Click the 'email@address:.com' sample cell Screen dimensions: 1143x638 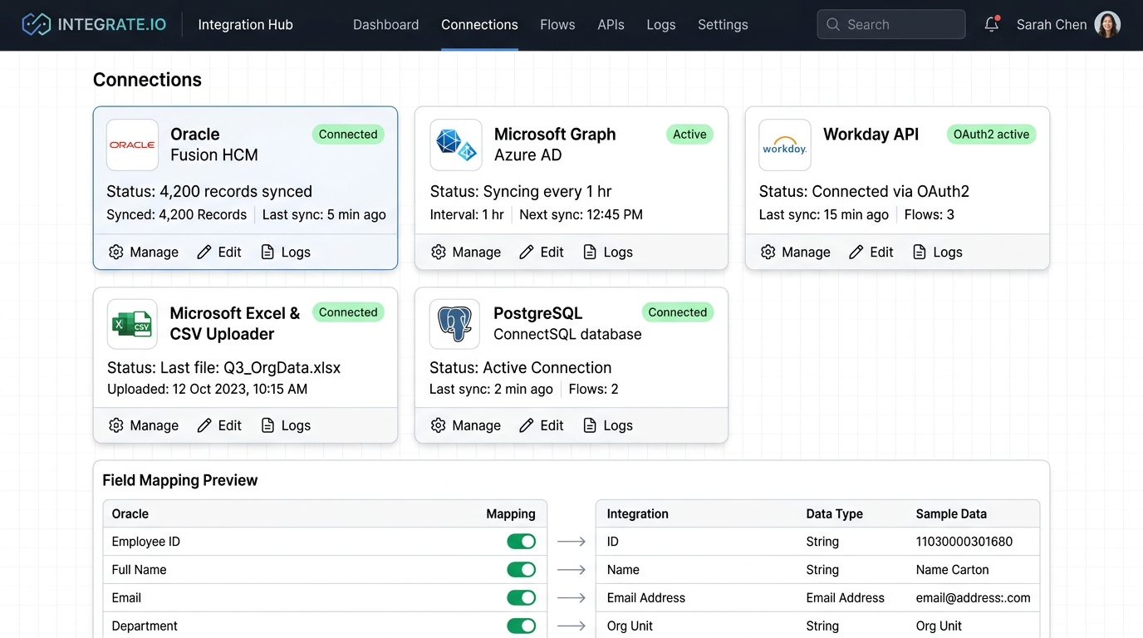(973, 598)
